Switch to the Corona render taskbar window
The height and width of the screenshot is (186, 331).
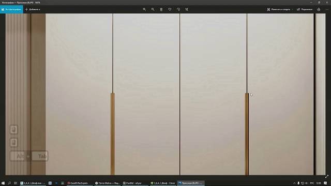pyautogui.click(x=163, y=183)
